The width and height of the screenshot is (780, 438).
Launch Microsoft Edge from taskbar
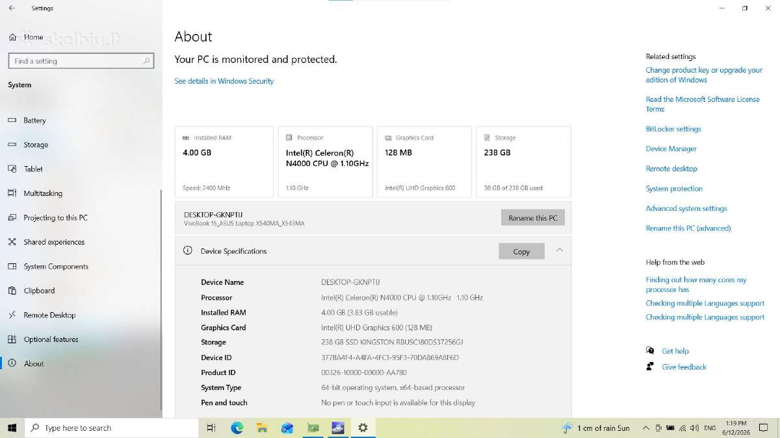point(237,428)
